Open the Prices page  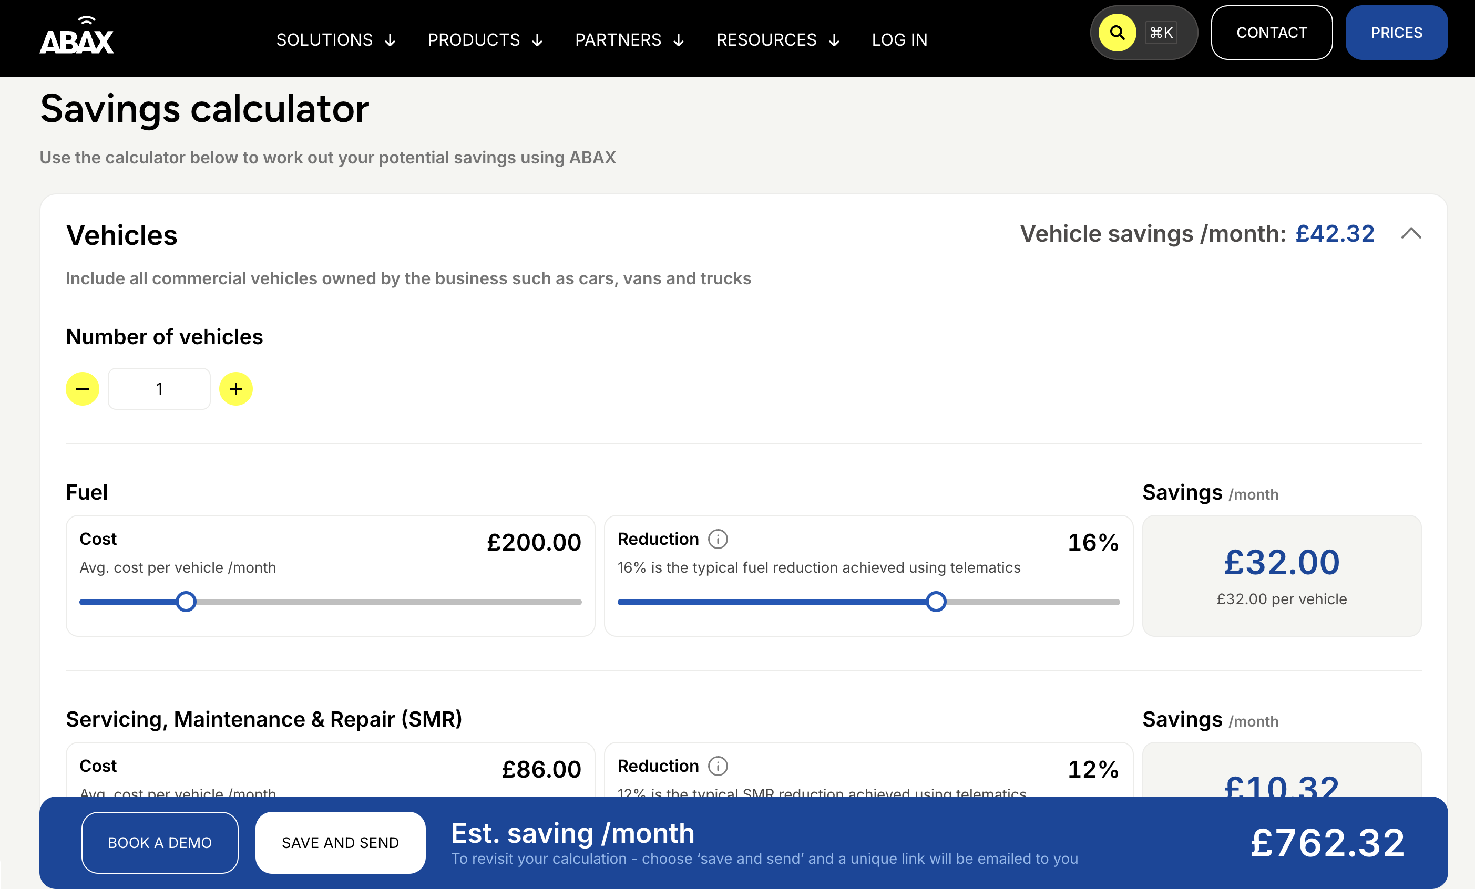click(x=1396, y=33)
